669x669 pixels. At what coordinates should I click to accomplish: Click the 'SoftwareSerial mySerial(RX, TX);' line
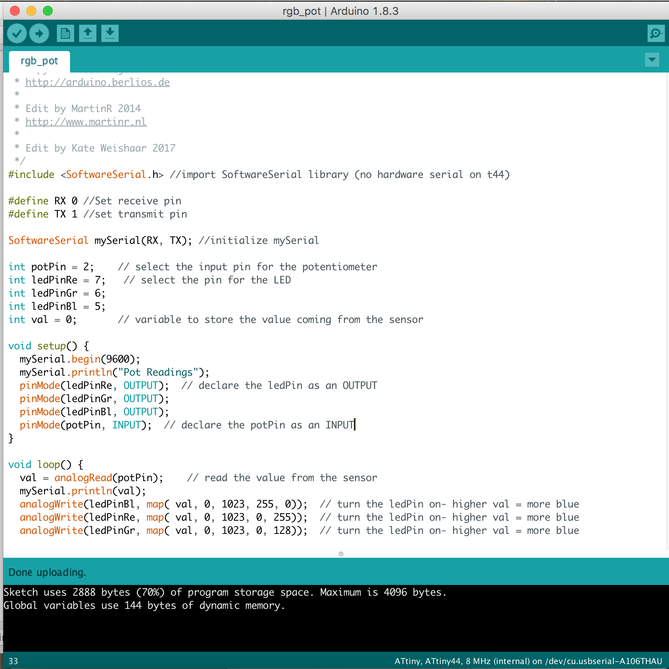[x=164, y=240]
